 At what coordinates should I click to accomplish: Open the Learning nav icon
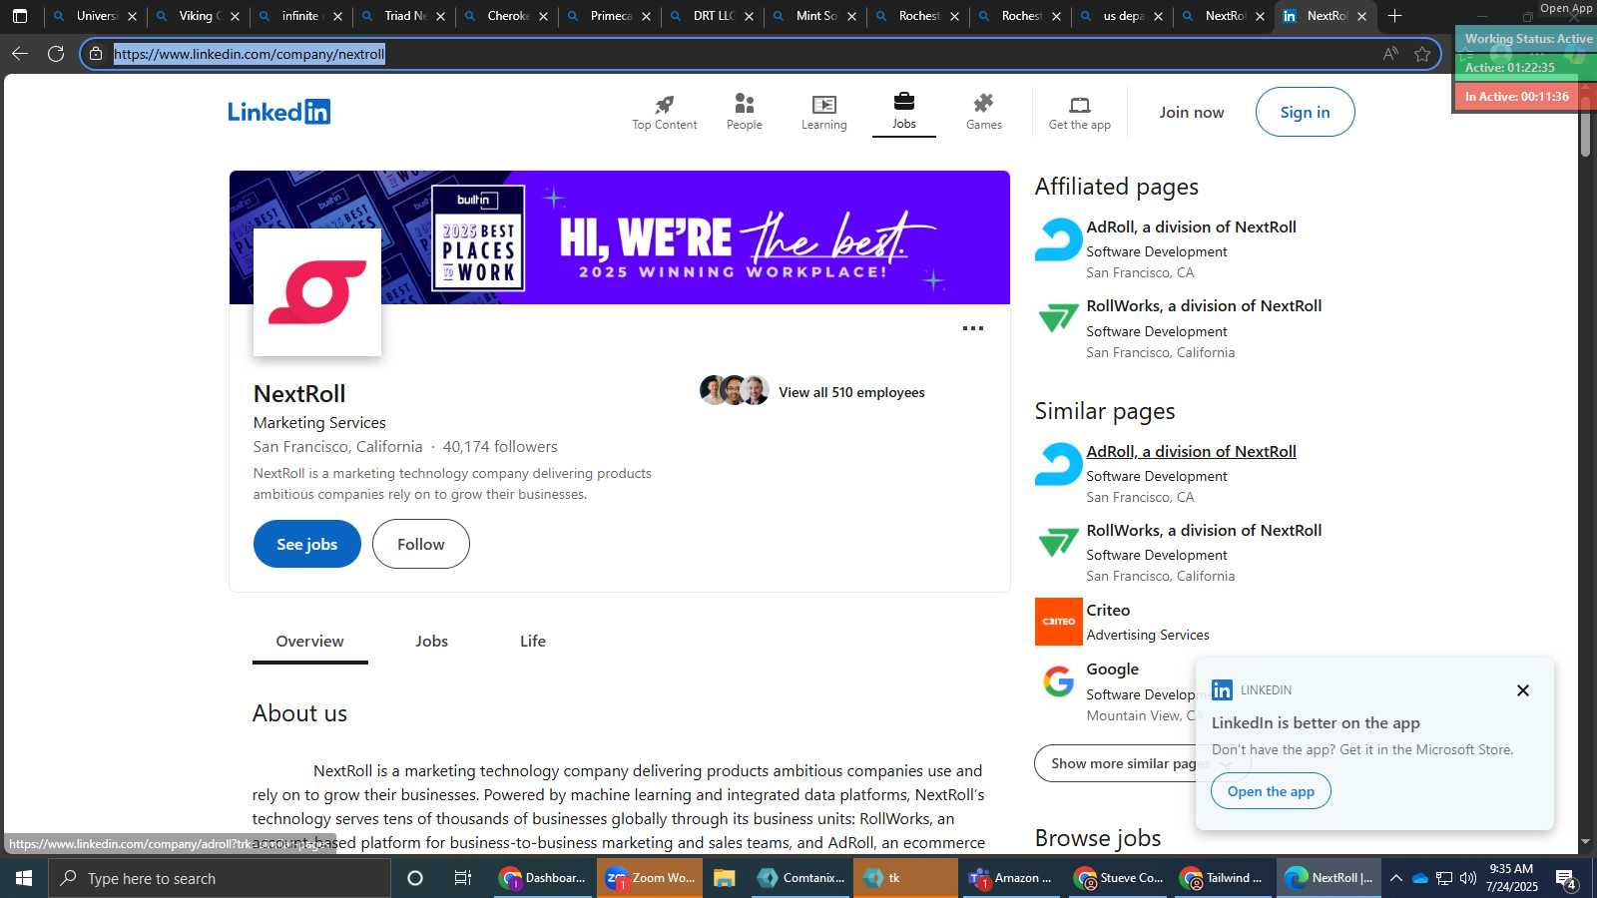point(823,112)
